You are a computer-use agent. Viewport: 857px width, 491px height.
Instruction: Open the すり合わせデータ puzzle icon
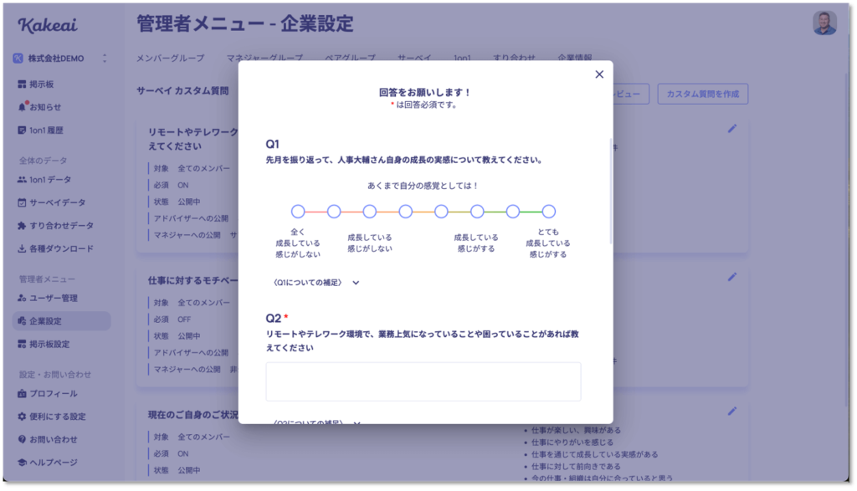(x=22, y=226)
